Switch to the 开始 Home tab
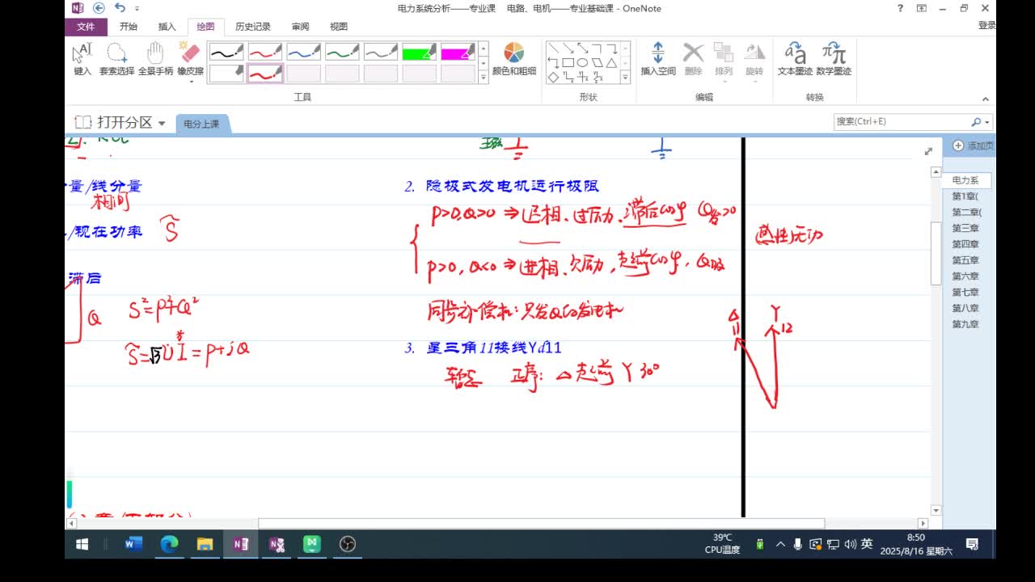 click(128, 27)
